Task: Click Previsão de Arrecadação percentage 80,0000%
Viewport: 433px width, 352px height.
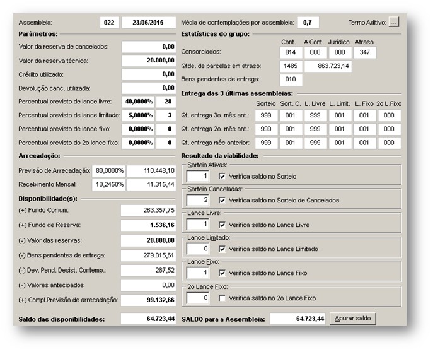Action: (x=109, y=171)
